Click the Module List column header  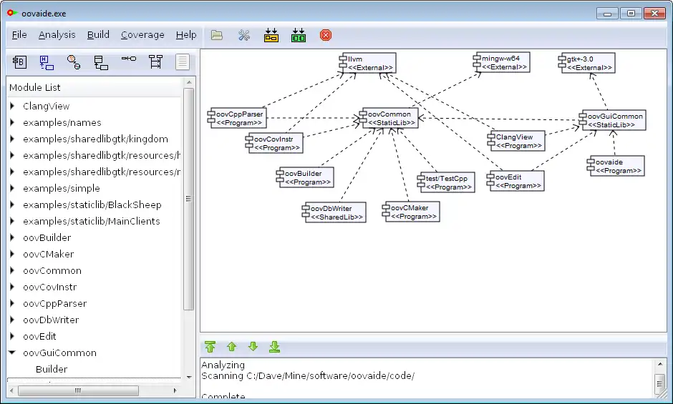tap(95, 87)
